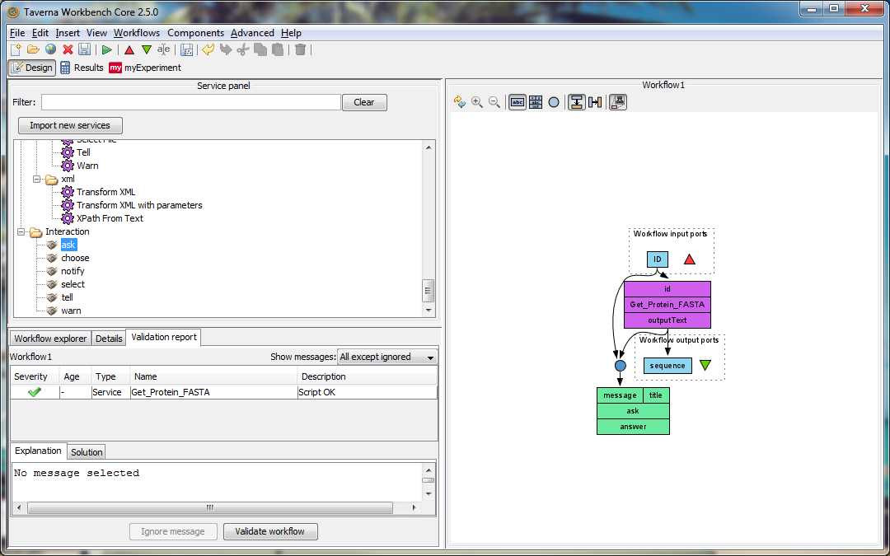Open a workflow file with the folder icon
Viewport: 890px width, 556px height.
coord(33,50)
